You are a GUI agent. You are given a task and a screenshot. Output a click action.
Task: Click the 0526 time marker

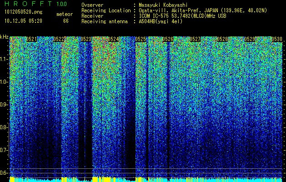(x=168, y=39)
